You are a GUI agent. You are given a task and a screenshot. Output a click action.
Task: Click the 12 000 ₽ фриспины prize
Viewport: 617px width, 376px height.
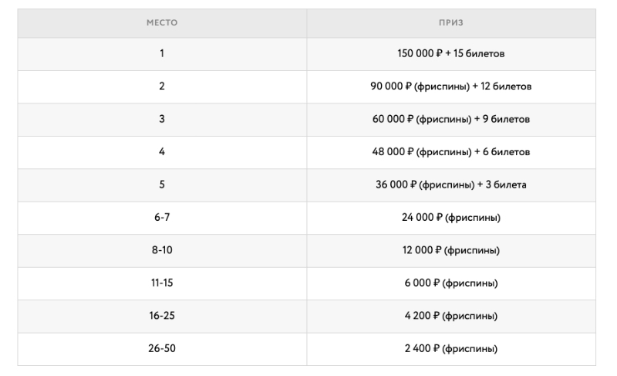coord(451,251)
